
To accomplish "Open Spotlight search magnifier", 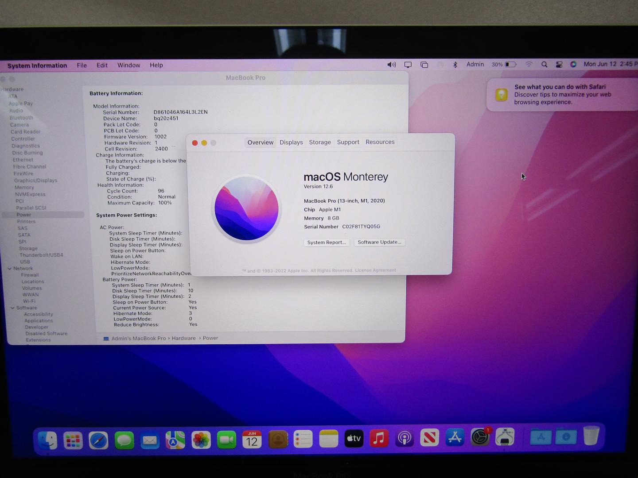I will click(544, 64).
